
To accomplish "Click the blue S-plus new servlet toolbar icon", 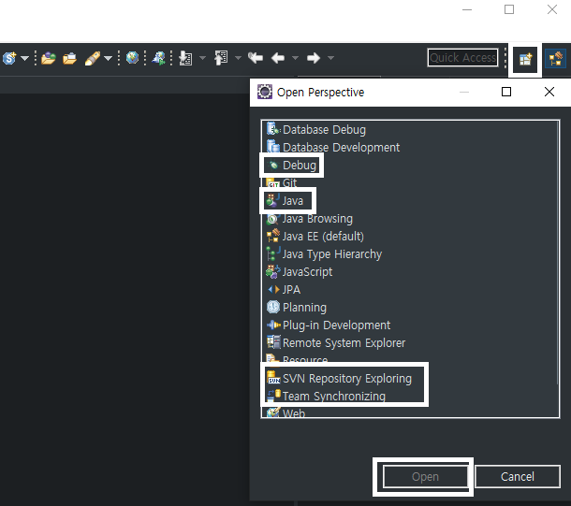I will 9,58.
